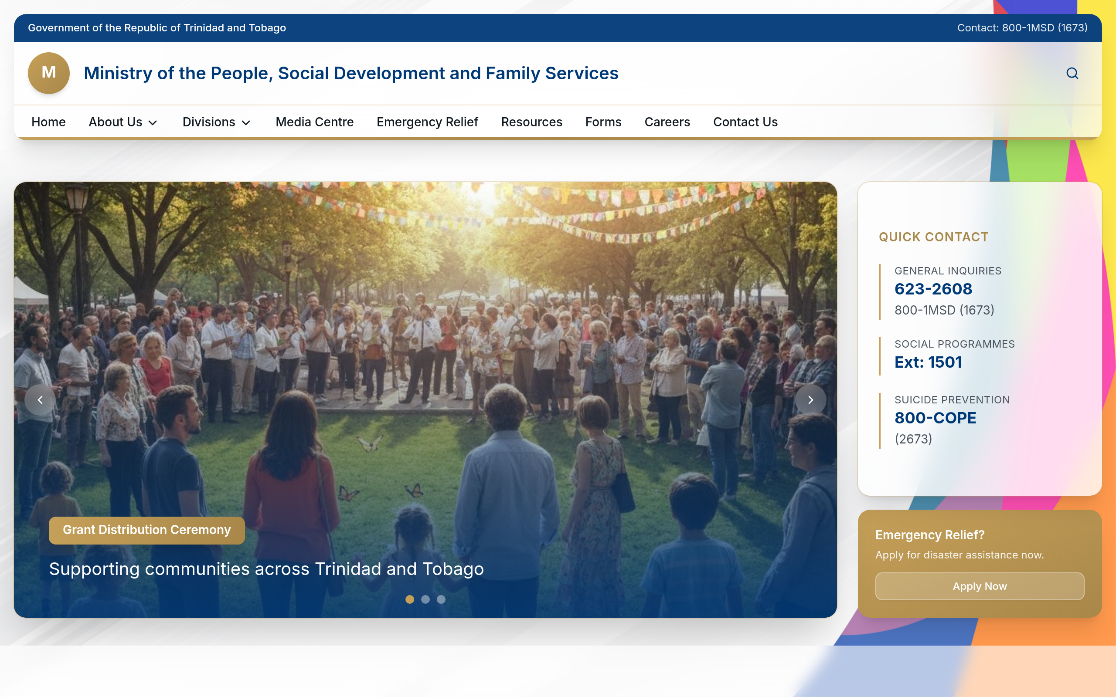Click the Apply Now button
The image size is (1116, 697).
(x=979, y=586)
